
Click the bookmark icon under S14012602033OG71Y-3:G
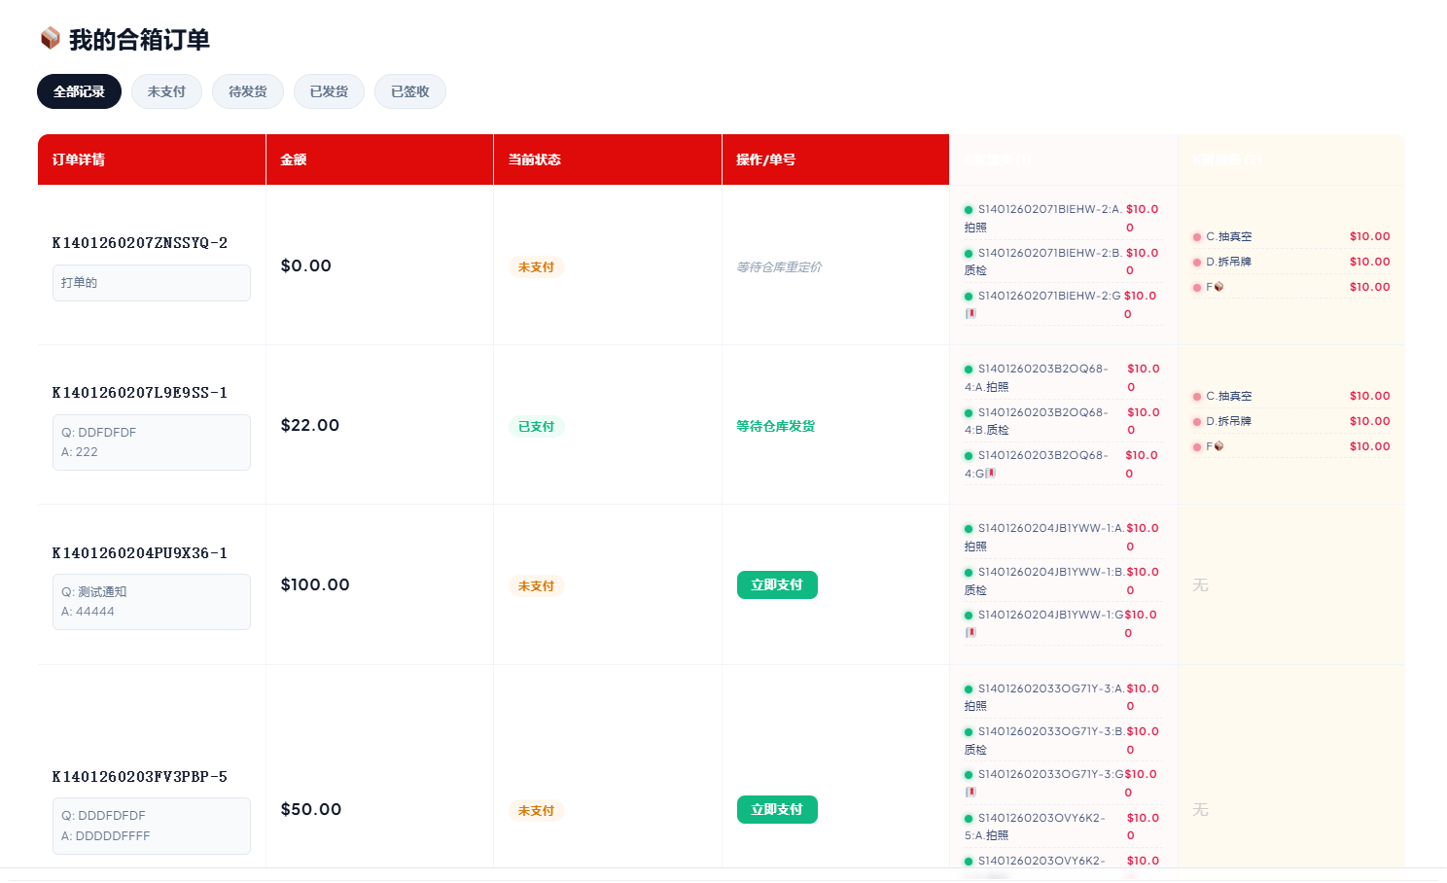coord(971,793)
